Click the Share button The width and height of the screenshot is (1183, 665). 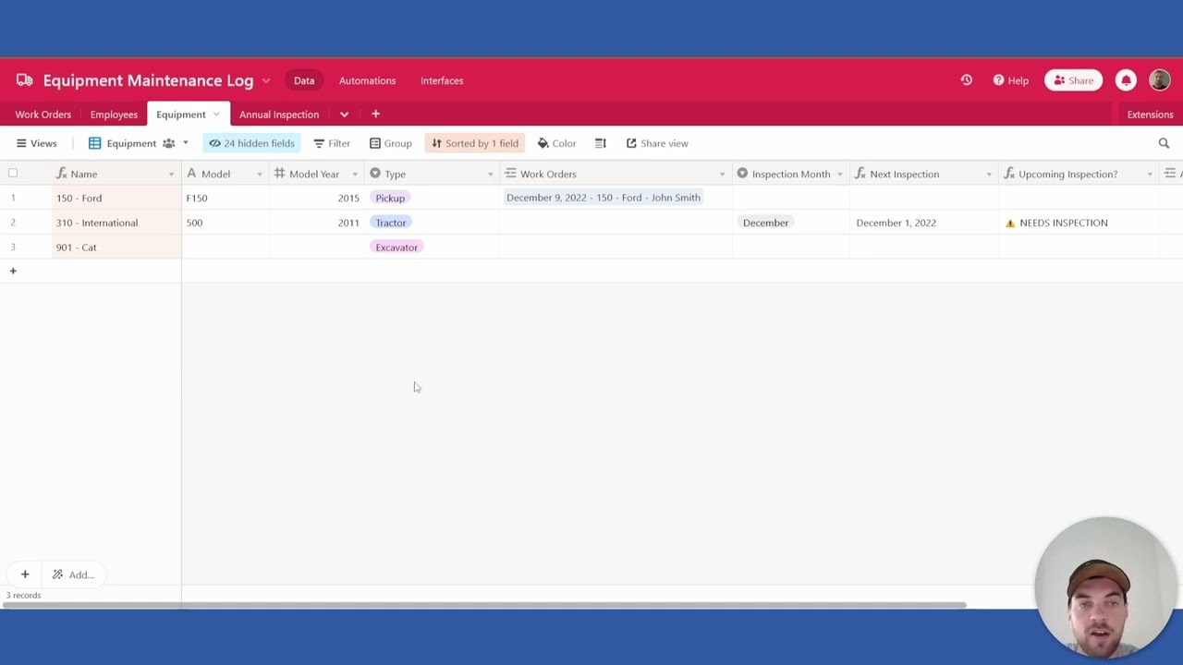click(1073, 80)
